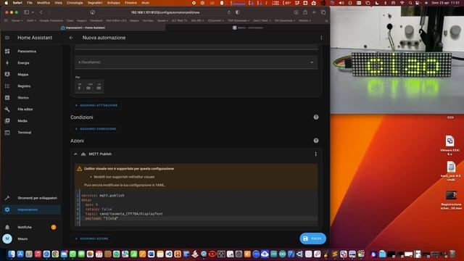Click Aggiungi azione
Image resolution: width=464 pixels, height=261 pixels.
click(x=91, y=239)
